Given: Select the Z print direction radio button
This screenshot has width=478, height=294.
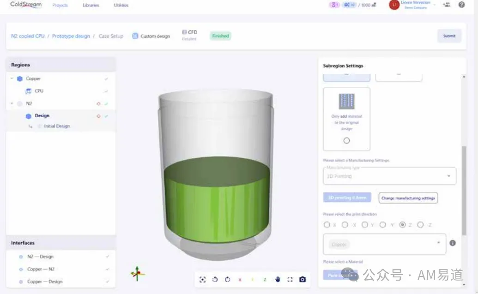Looking at the screenshot, I should (x=402, y=225).
